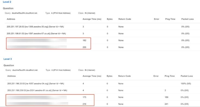The height and width of the screenshot is (107, 200).
Task: Select average time value 182
Action: 85,40
